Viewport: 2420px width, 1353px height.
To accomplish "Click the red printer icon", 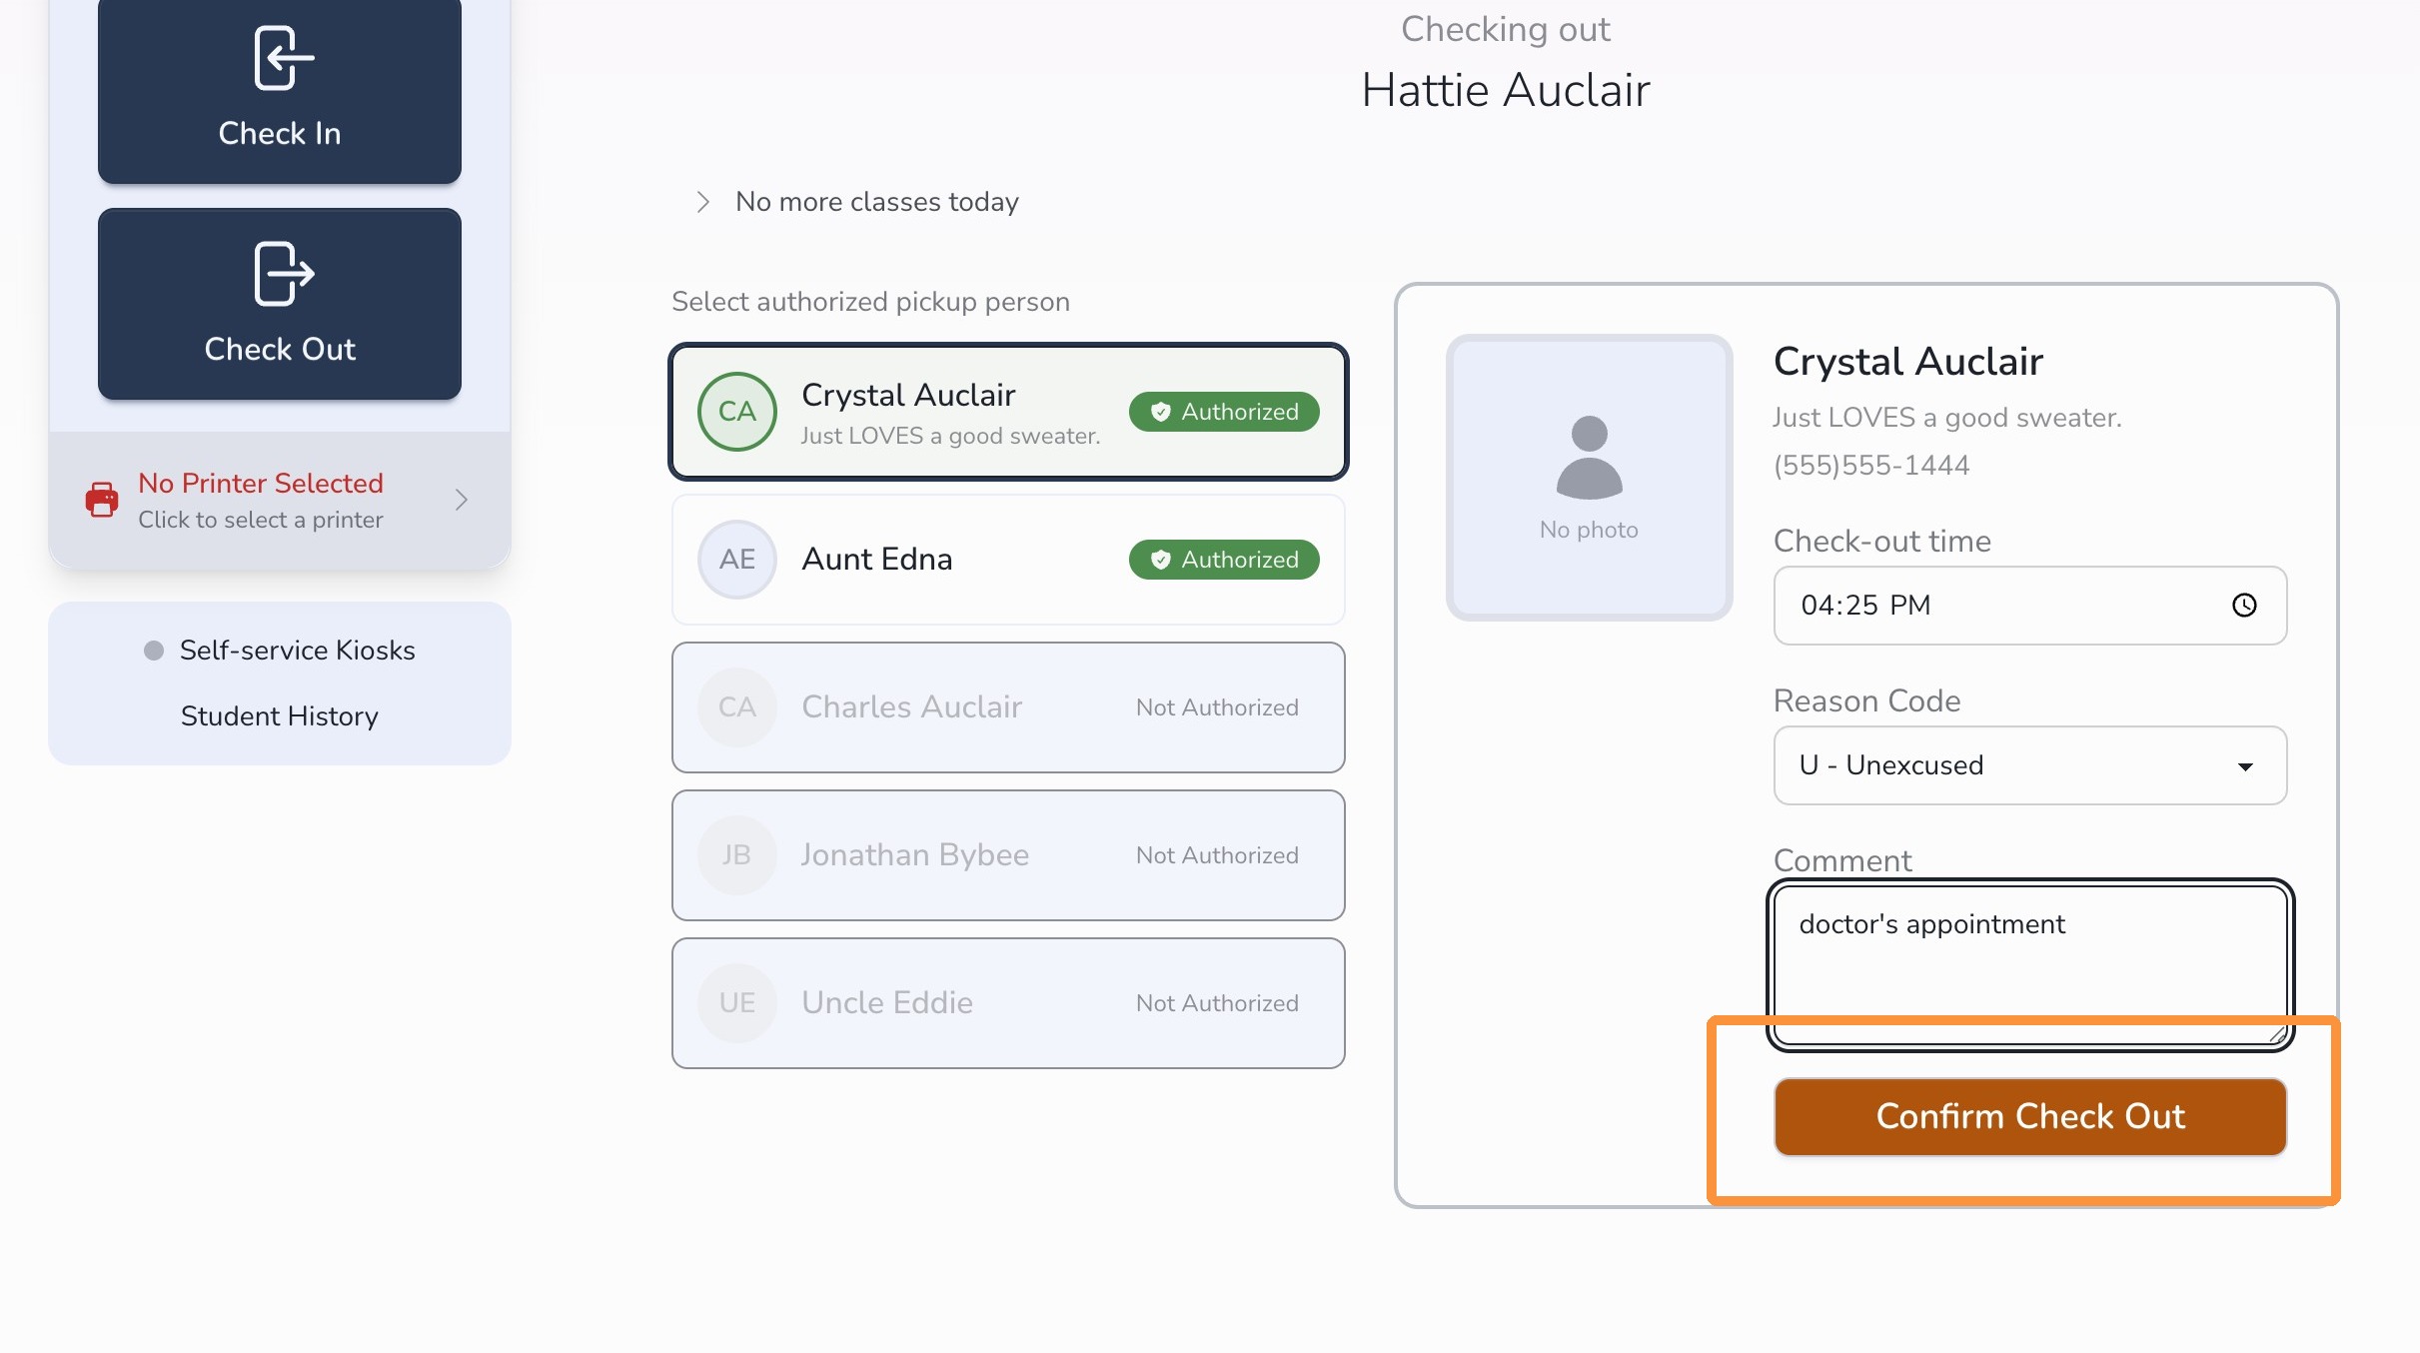I will click(x=102, y=500).
